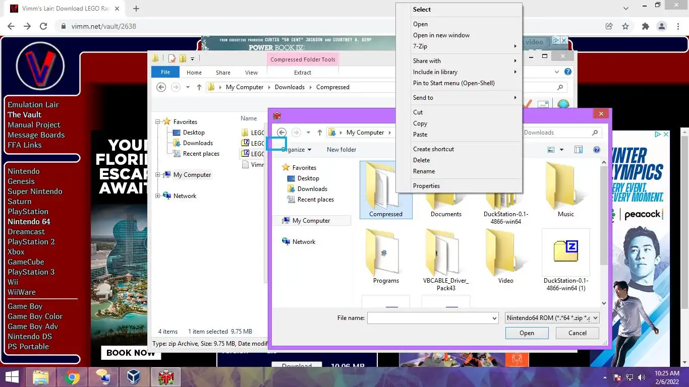Select the Music folder
This screenshot has height=387, width=689.
point(565,190)
